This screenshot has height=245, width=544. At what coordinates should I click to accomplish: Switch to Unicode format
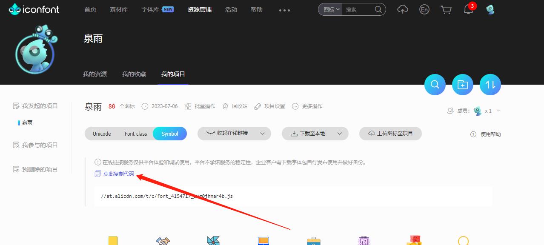point(101,133)
